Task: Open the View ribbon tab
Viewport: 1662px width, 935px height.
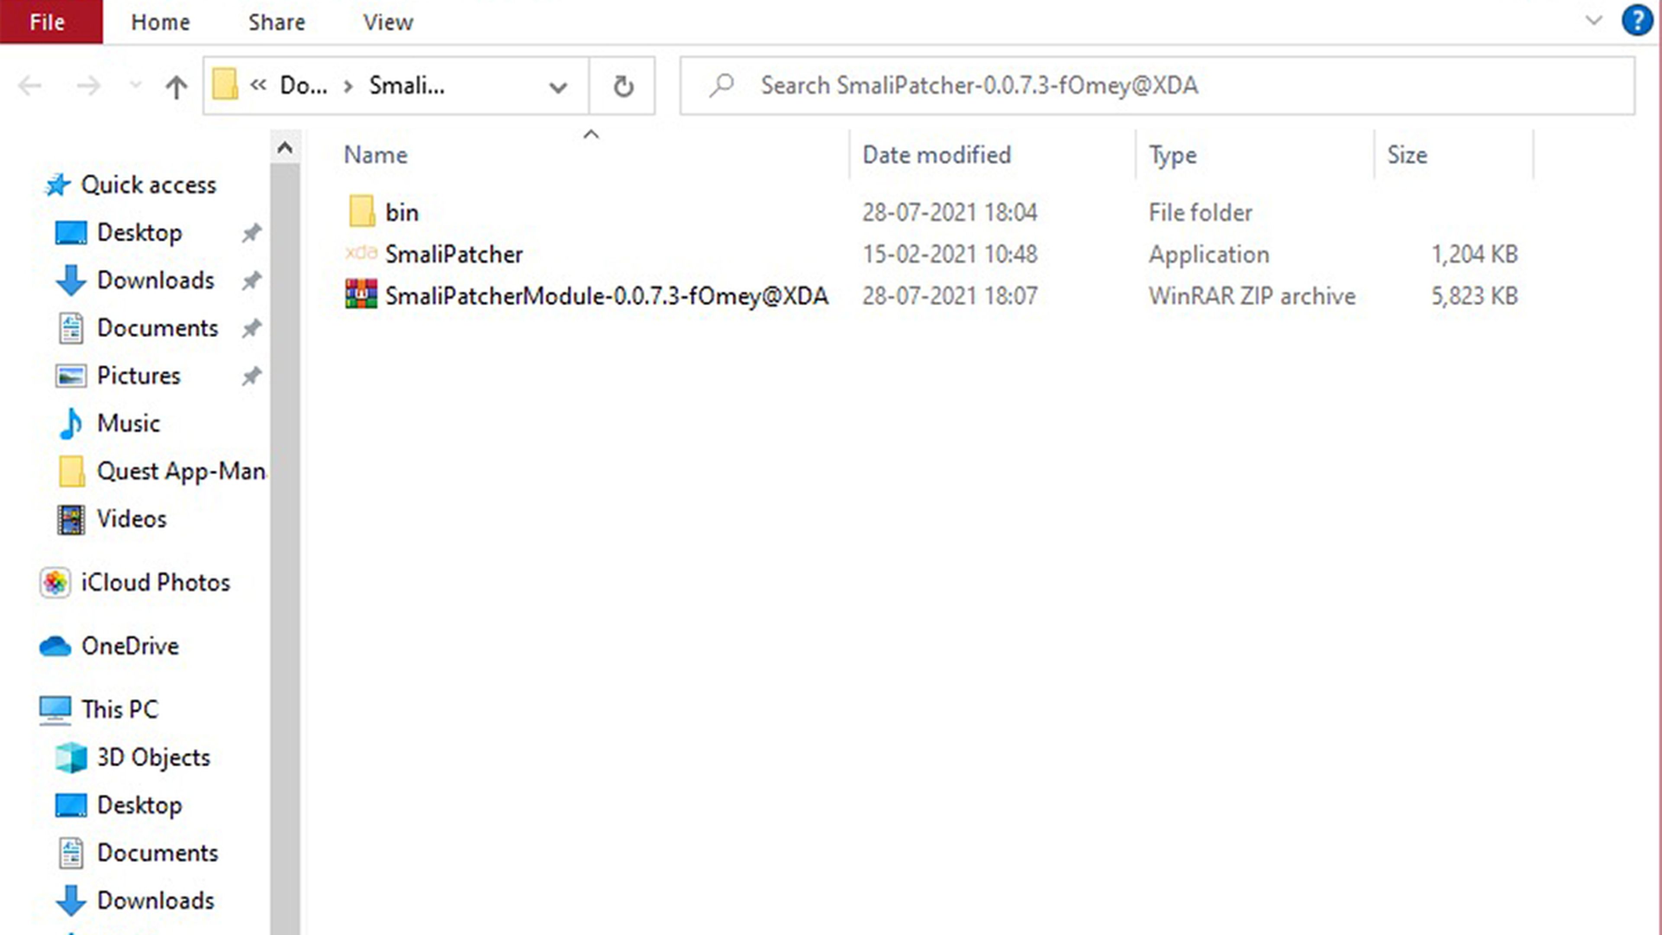Action: click(x=388, y=22)
